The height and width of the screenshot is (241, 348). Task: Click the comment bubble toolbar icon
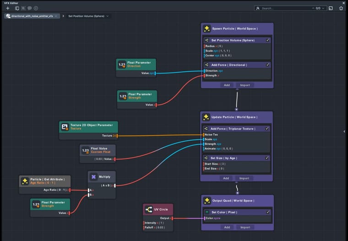coord(29,8)
